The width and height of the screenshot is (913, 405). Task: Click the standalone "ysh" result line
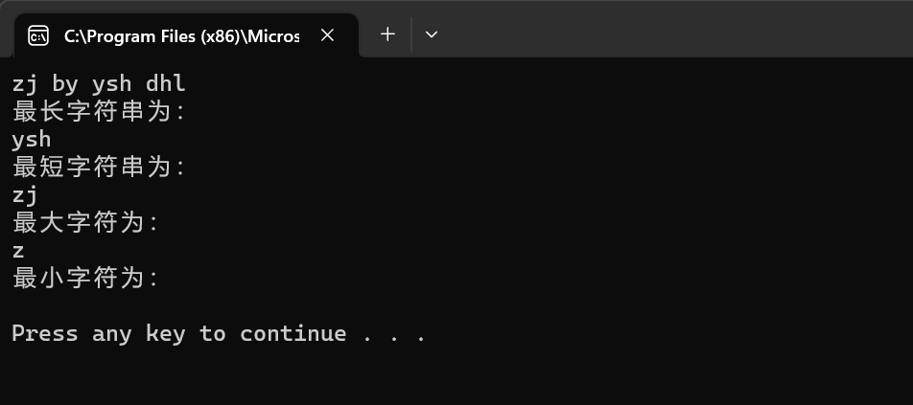32,140
